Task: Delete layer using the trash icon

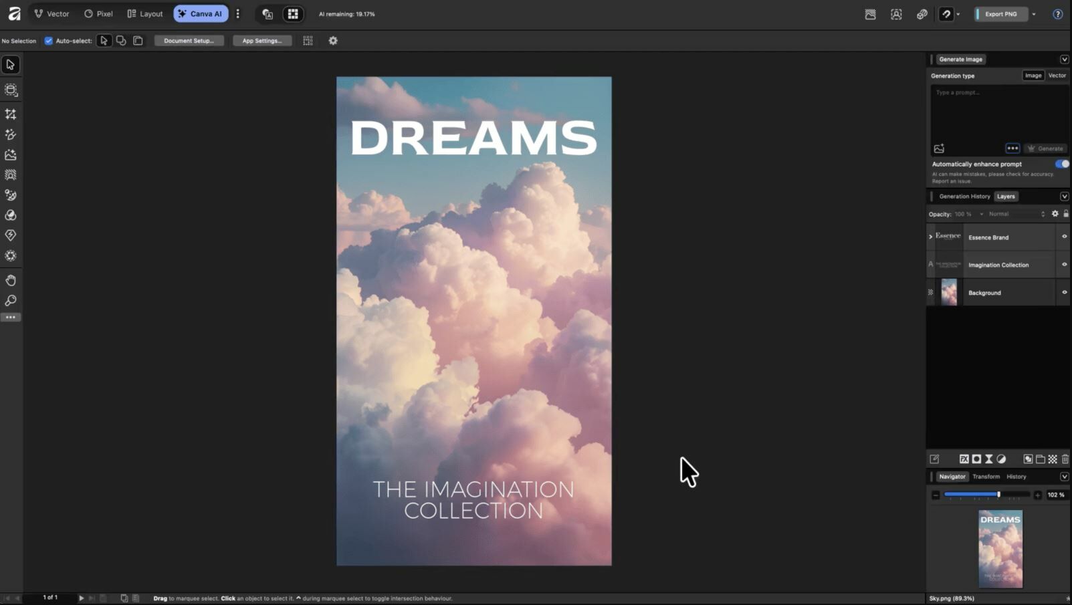Action: [1065, 459]
